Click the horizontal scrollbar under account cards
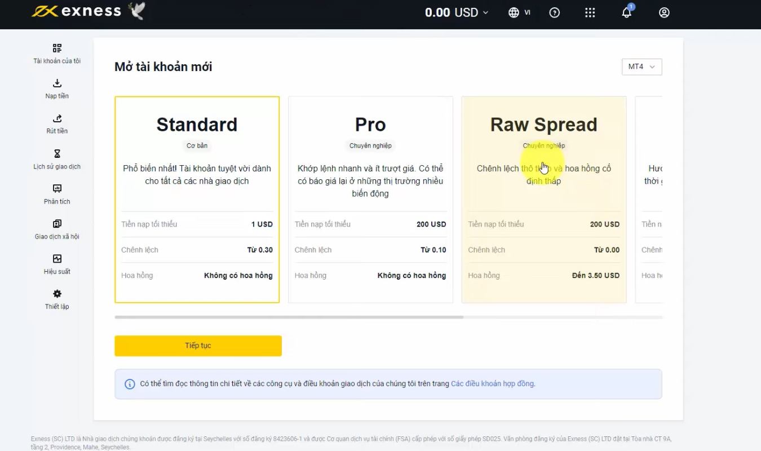This screenshot has width=761, height=451. click(x=289, y=317)
